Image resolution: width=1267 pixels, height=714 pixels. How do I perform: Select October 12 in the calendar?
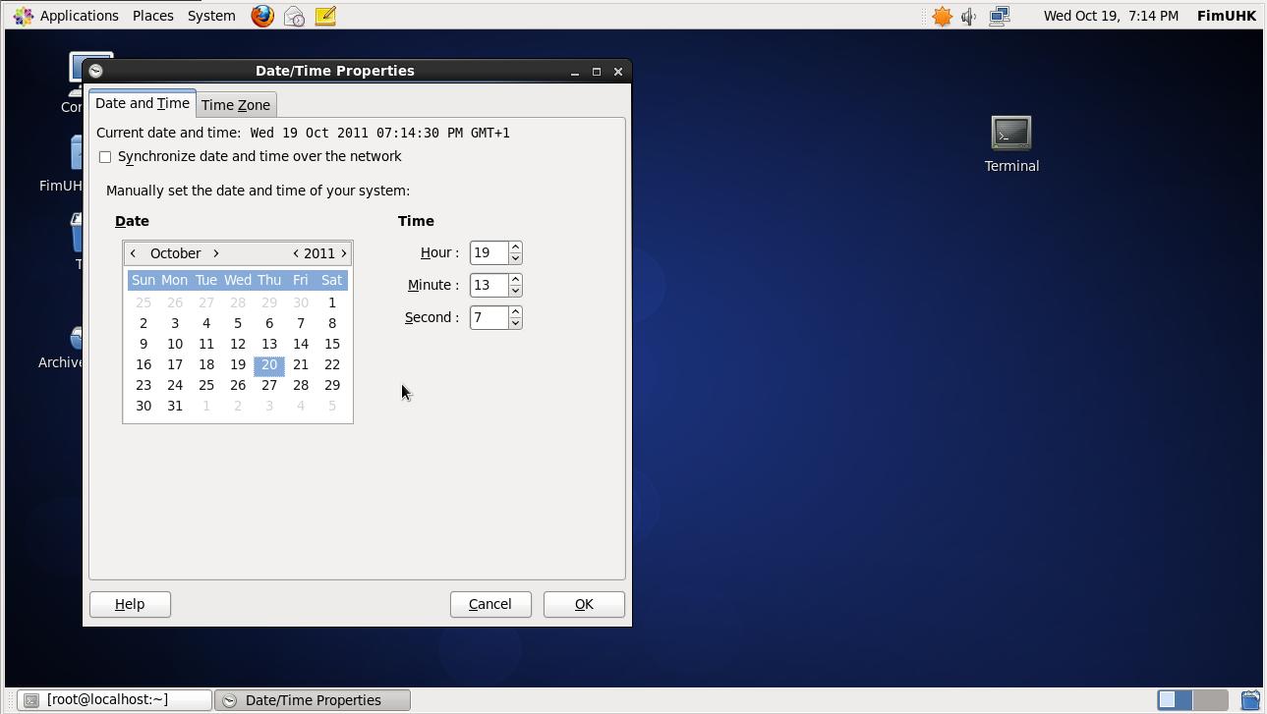(238, 345)
